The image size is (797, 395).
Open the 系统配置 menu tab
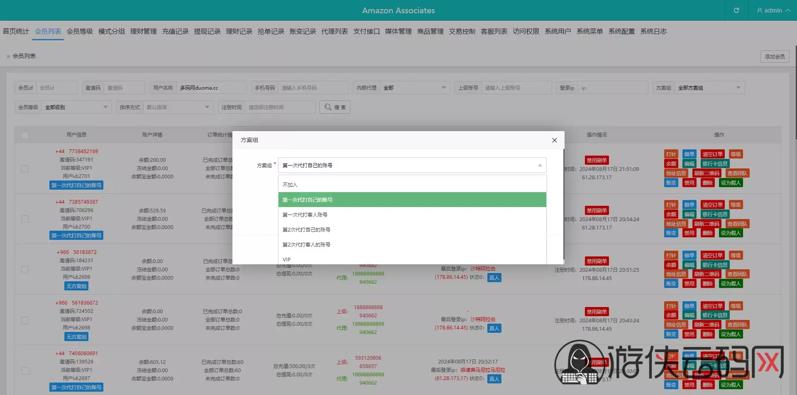[621, 32]
